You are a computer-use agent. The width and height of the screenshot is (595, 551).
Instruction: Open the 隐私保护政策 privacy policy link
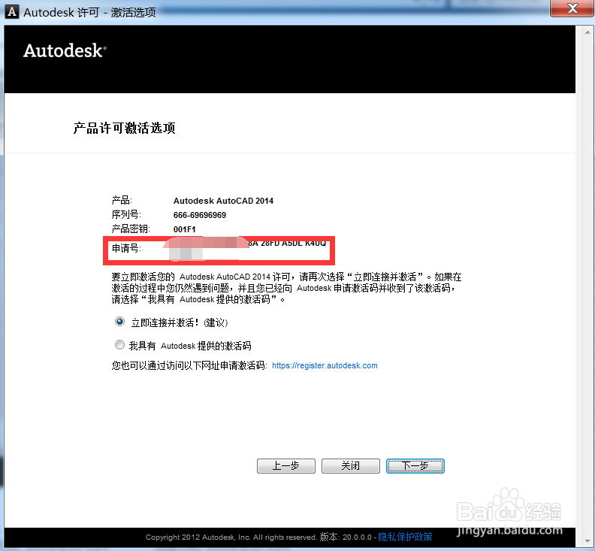[x=405, y=537]
